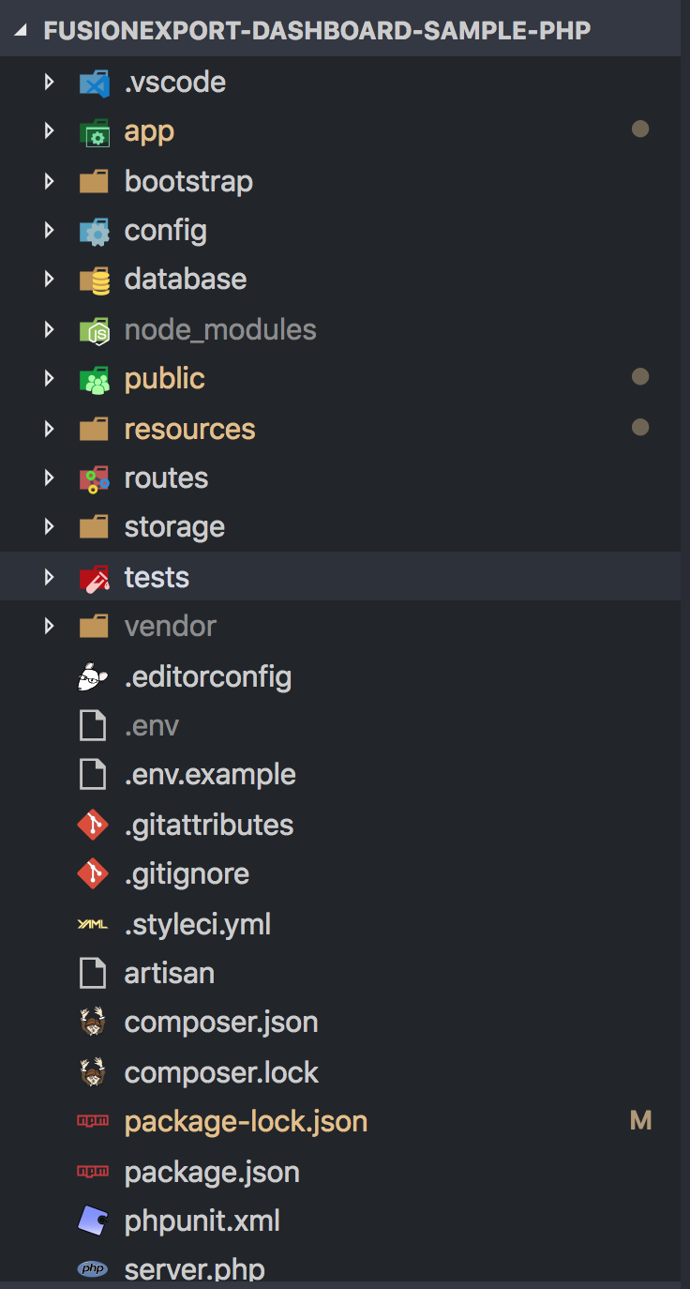Viewport: 690px width, 1289px height.
Task: Click the npm icon beside package.json
Action: [x=92, y=1170]
